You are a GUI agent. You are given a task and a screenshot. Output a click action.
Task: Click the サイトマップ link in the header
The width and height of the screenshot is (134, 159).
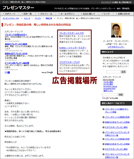tap(106, 2)
